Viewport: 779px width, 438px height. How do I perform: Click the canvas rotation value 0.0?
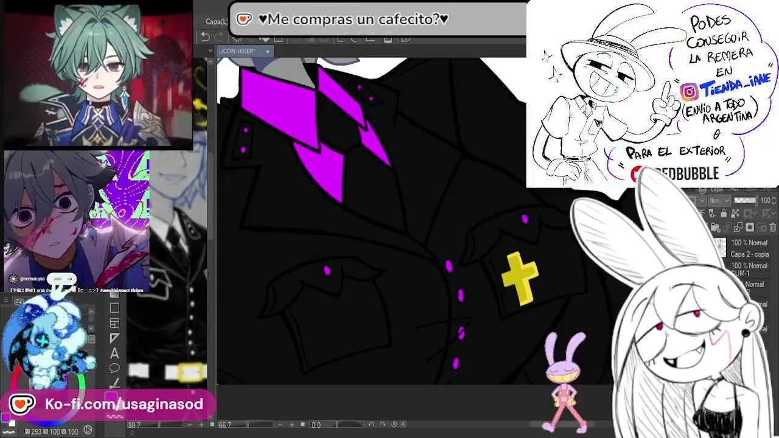[316, 425]
